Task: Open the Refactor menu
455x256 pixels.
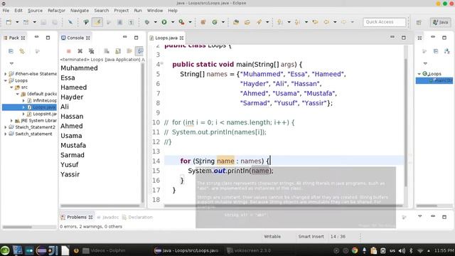Action: click(56, 11)
